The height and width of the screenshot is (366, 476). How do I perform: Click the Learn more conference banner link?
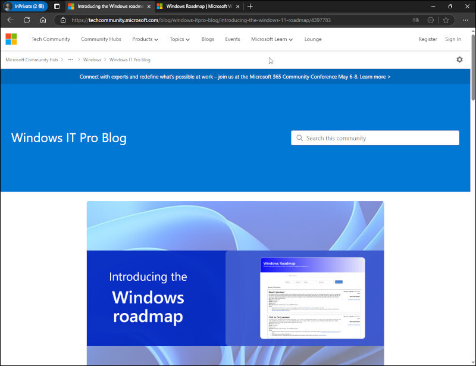[375, 77]
